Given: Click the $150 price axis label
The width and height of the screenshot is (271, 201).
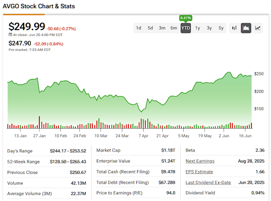Looking at the screenshot, I should tap(259, 109).
